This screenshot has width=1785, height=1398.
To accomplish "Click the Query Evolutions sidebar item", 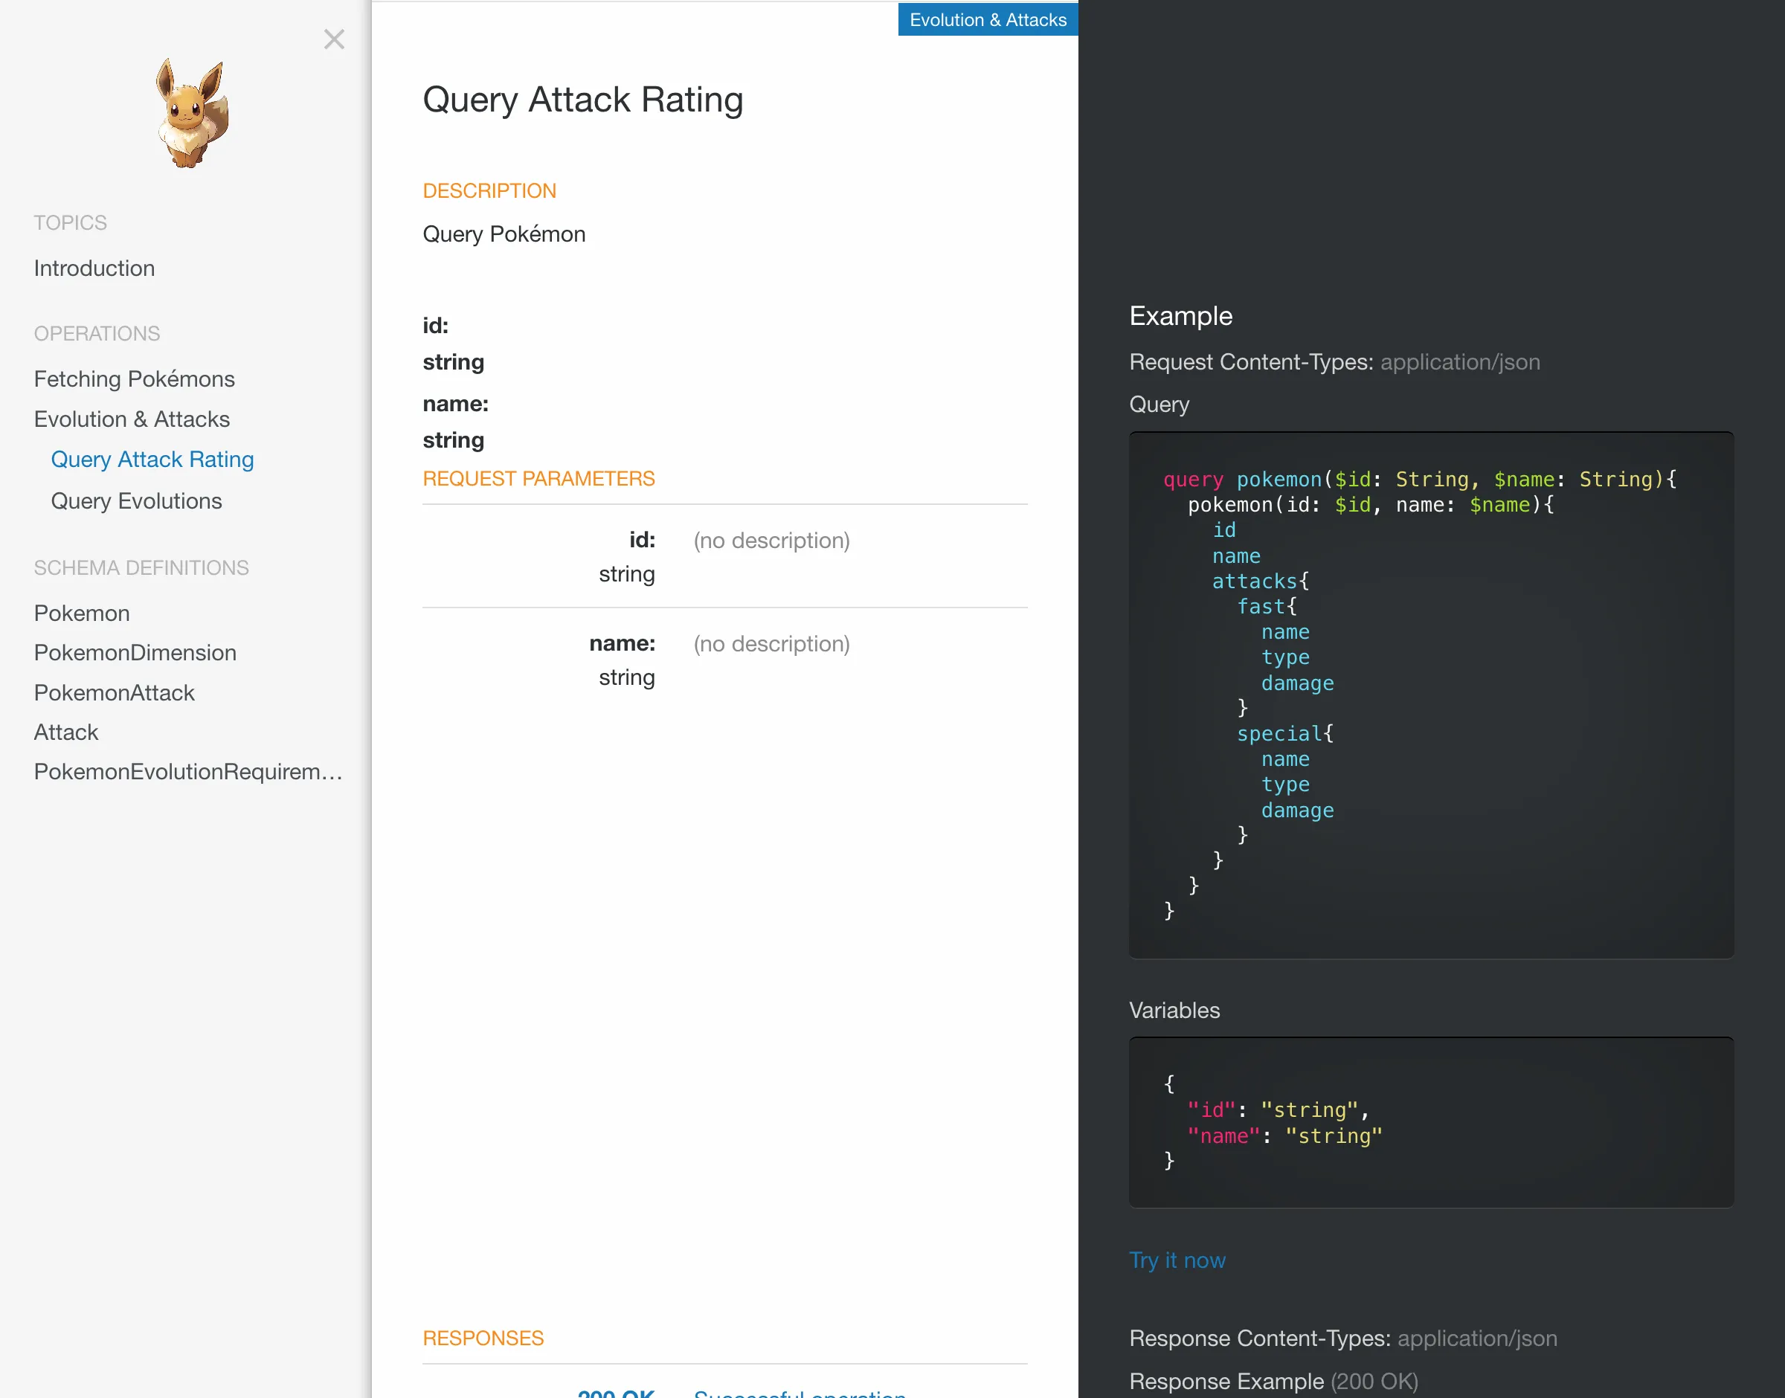I will tap(136, 498).
